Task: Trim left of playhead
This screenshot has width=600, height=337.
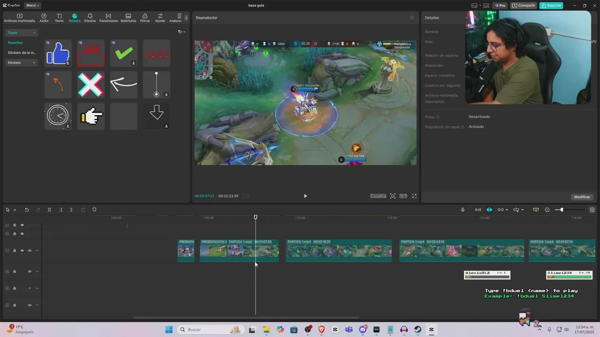Action: [x=60, y=210]
